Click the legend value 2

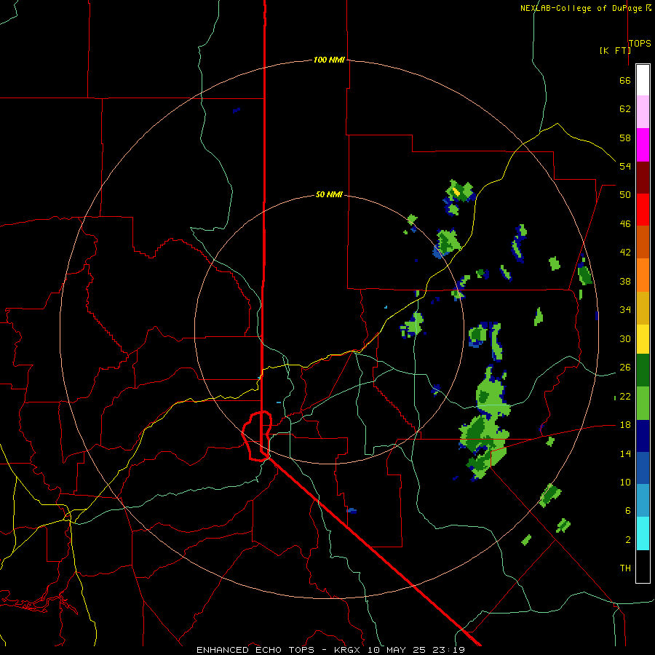point(627,539)
